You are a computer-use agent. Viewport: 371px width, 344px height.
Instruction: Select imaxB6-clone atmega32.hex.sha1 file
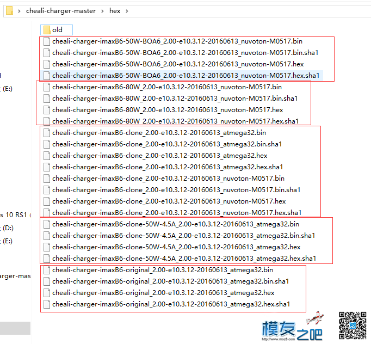click(x=163, y=167)
